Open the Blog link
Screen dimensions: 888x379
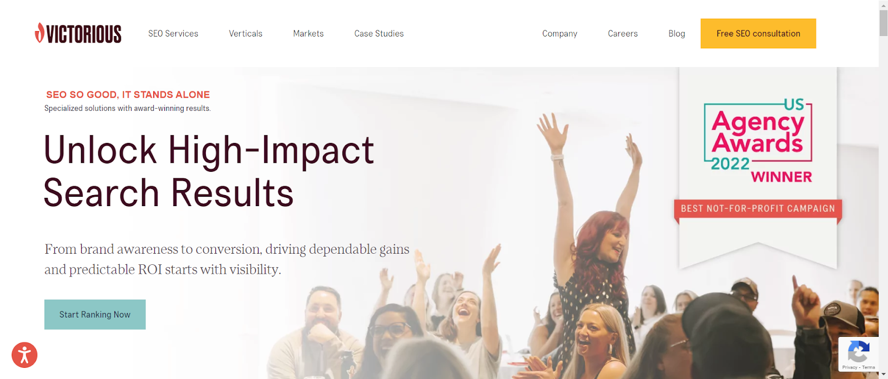click(x=677, y=33)
